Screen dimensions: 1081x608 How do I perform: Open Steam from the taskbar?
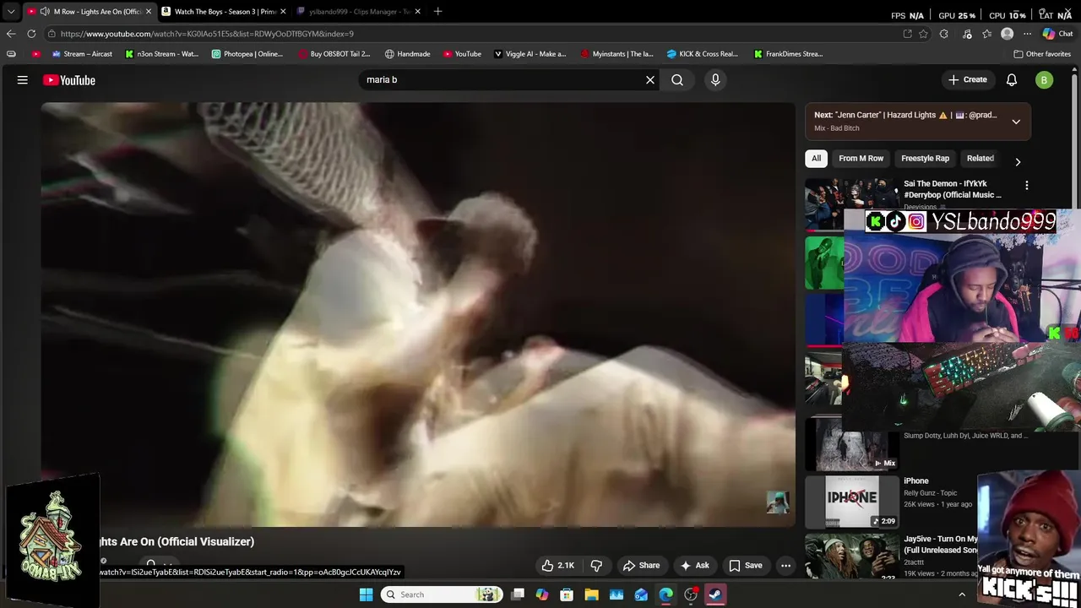tap(715, 594)
